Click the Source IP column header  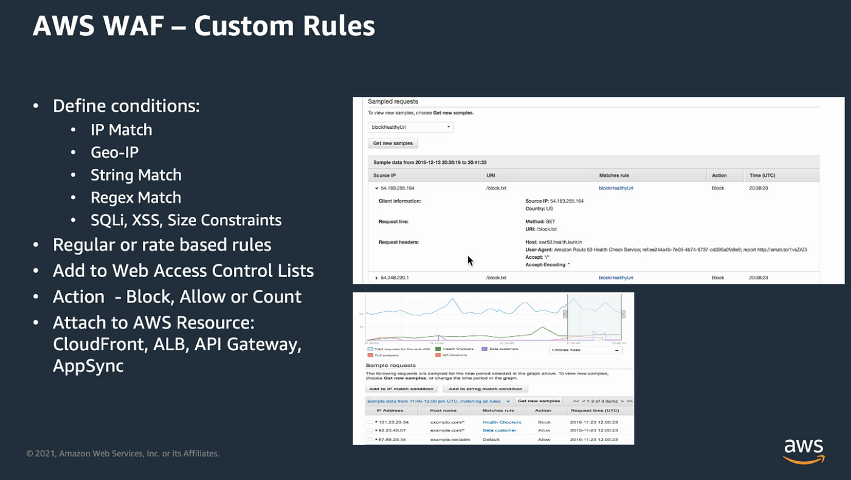(385, 176)
